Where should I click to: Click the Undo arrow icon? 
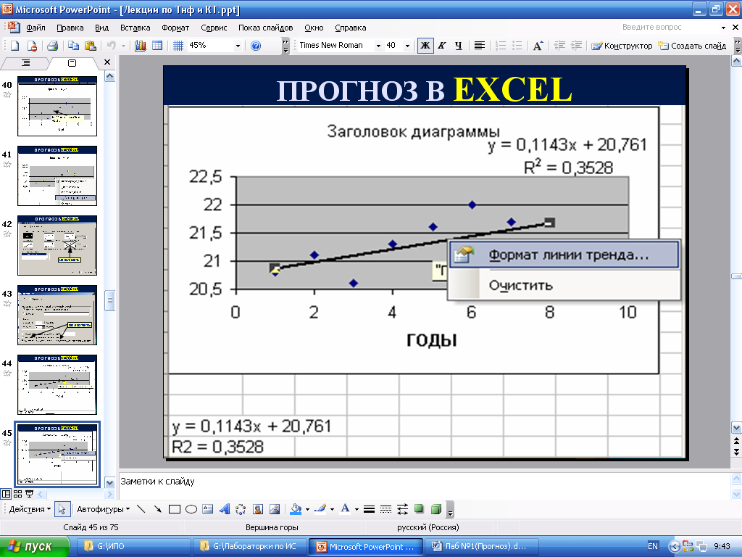[112, 46]
